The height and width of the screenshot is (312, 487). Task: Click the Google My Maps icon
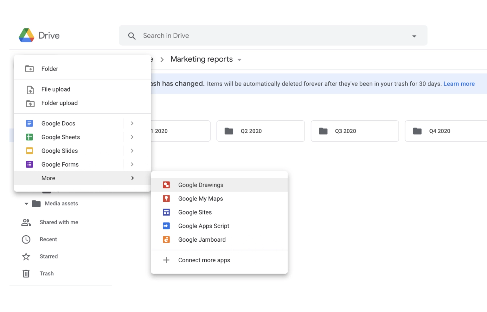click(x=166, y=199)
